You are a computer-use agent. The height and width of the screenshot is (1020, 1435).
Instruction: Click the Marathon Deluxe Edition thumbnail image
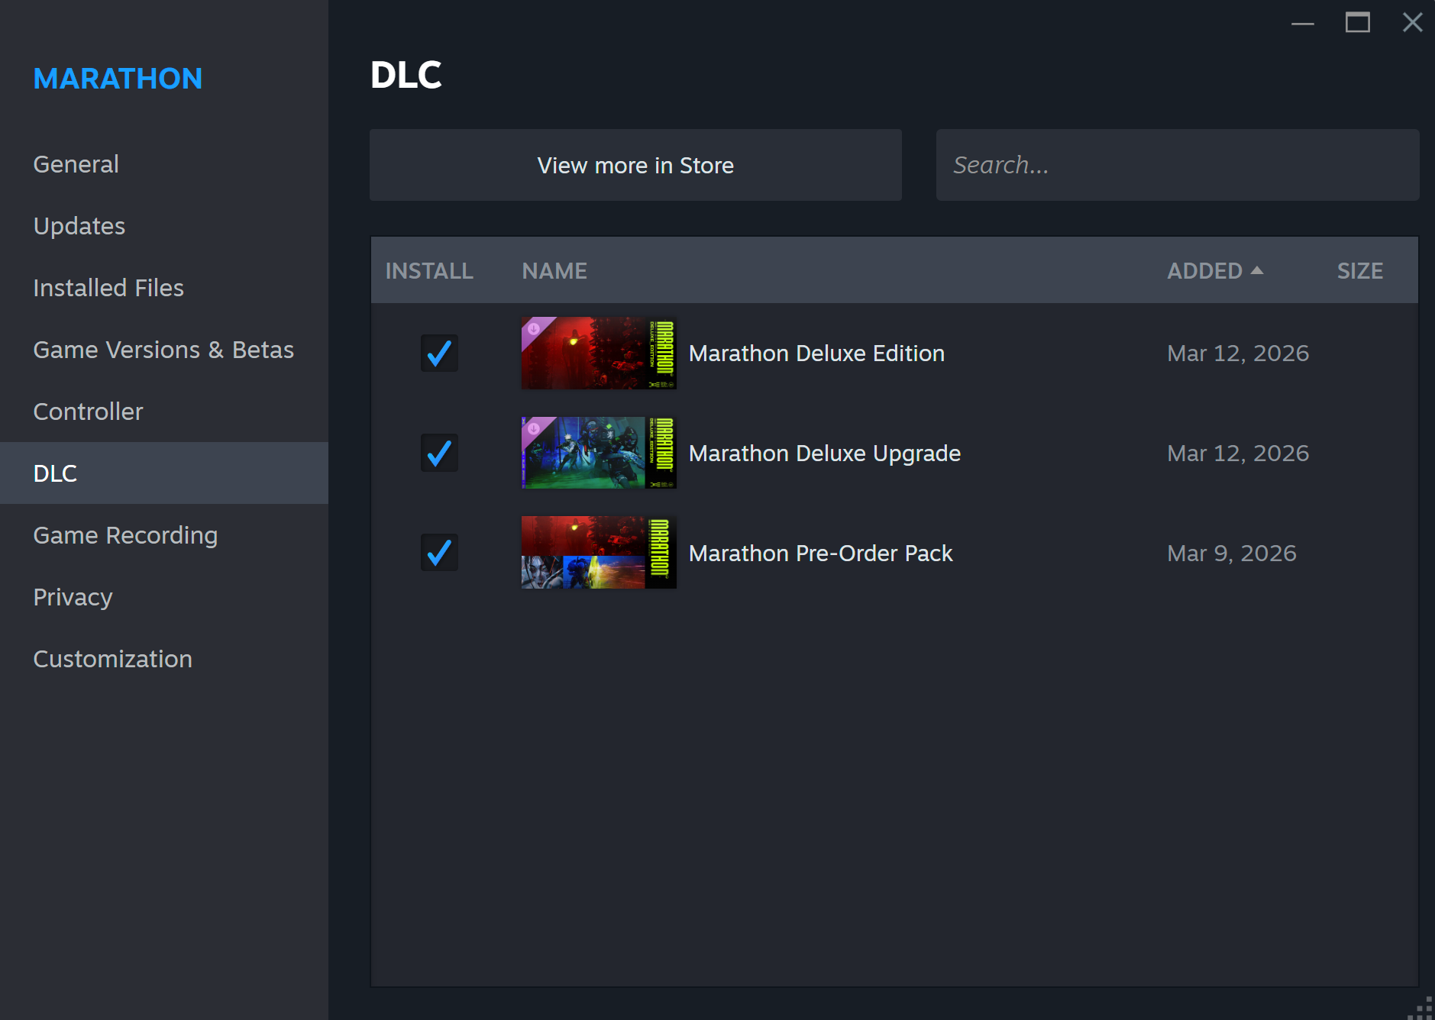[x=598, y=353]
